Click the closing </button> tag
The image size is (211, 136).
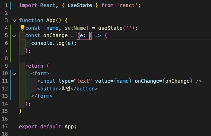coord(84,89)
